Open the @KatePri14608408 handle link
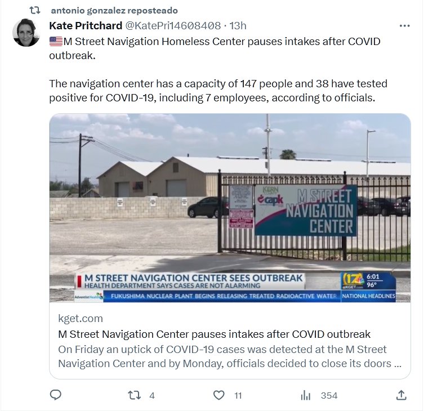Screen dimensions: 428x411 173,26
